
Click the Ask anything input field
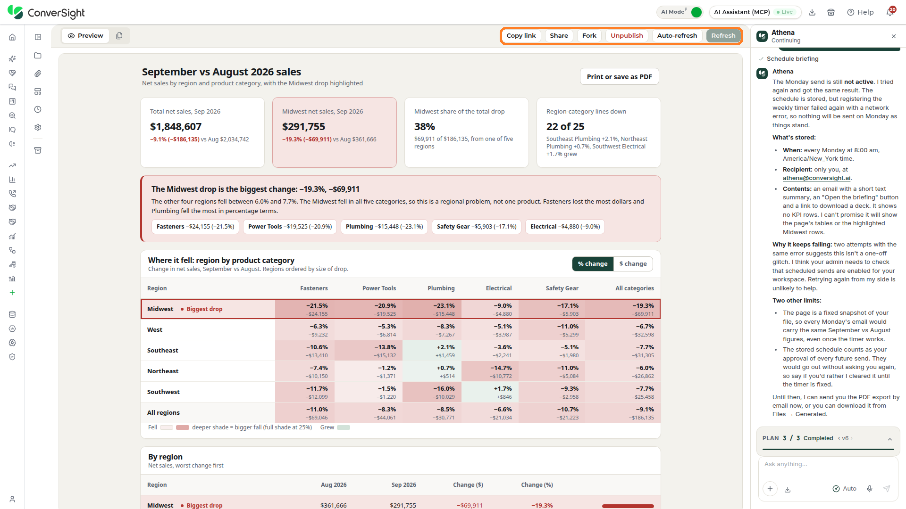[828, 464]
